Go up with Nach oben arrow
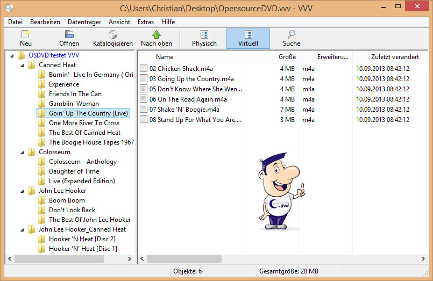 tap(157, 35)
